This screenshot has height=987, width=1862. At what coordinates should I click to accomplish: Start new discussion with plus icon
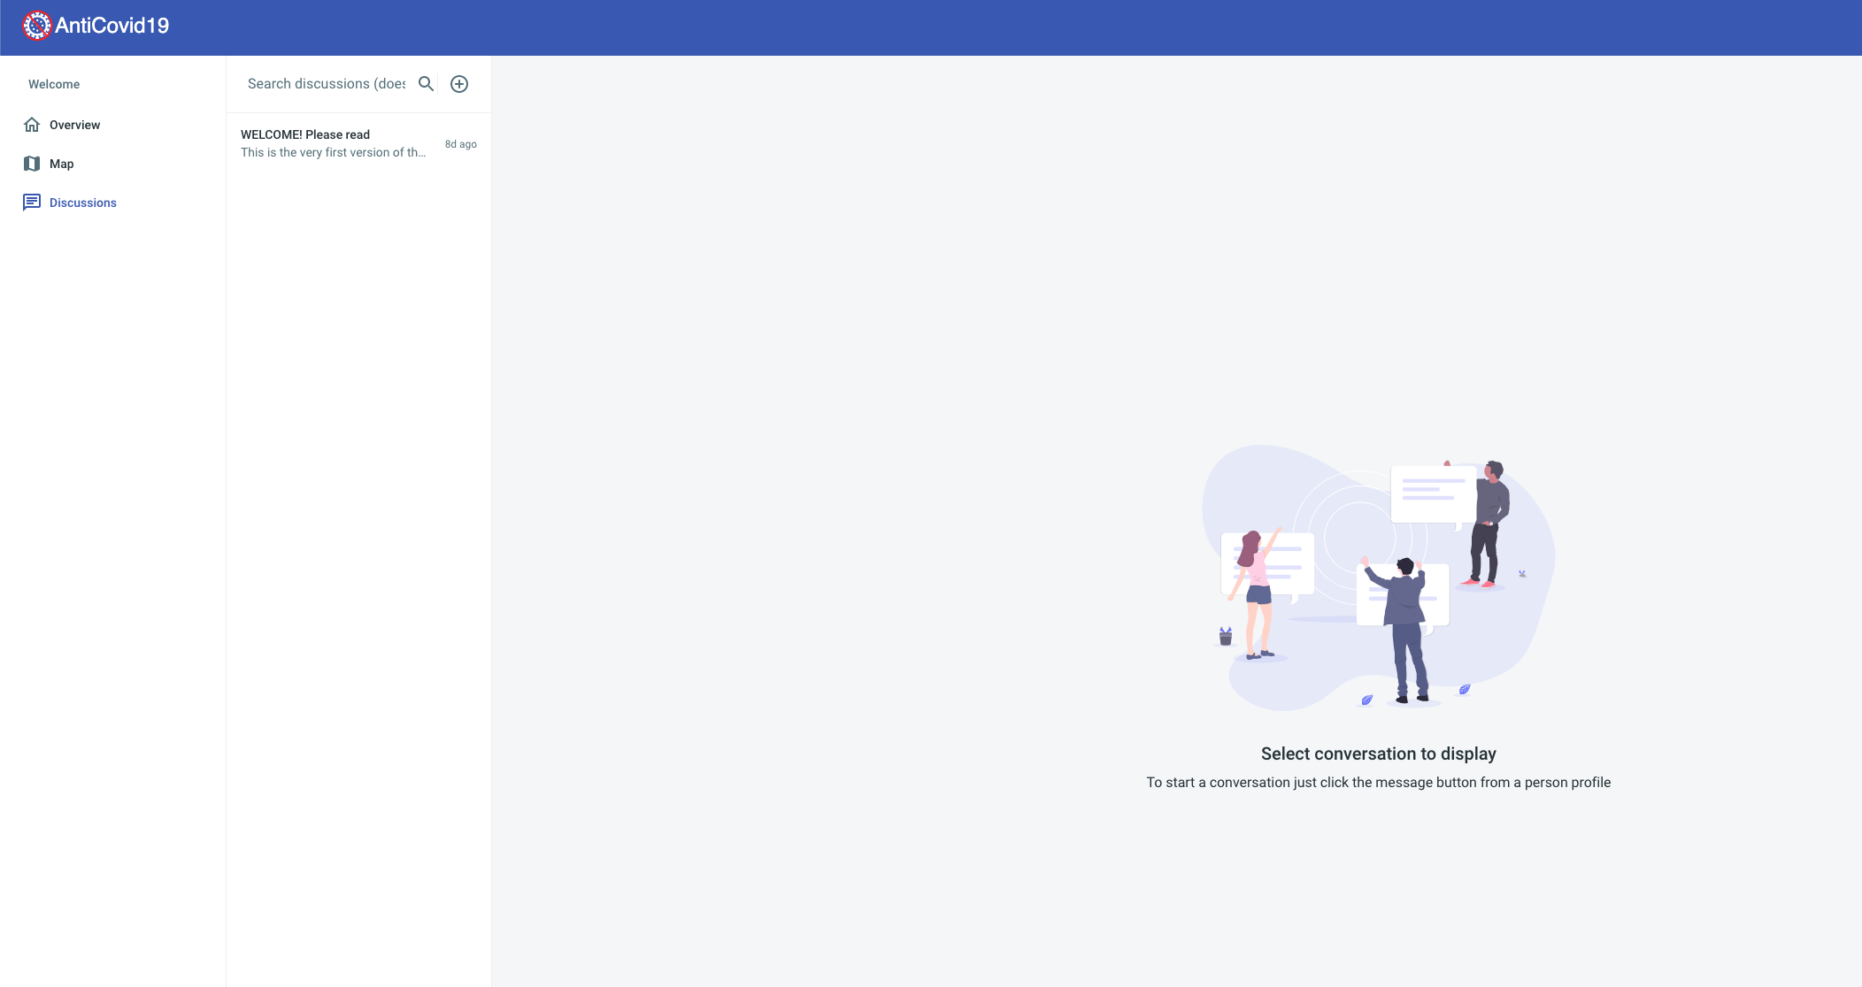point(459,84)
